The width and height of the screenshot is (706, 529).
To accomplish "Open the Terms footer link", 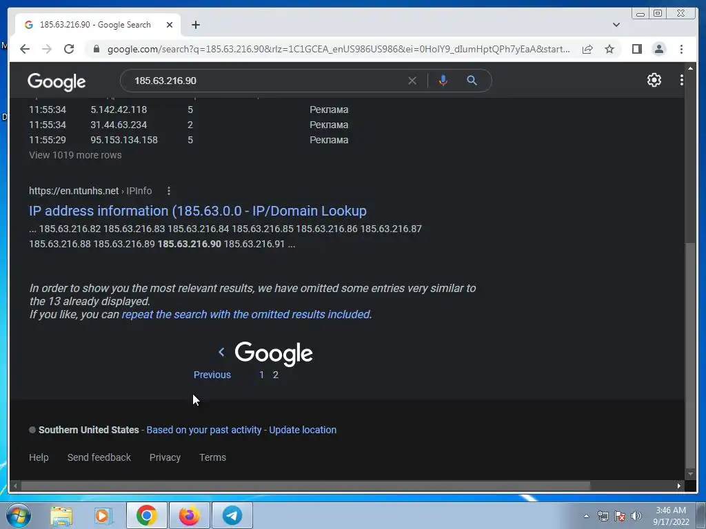I will coord(212,457).
